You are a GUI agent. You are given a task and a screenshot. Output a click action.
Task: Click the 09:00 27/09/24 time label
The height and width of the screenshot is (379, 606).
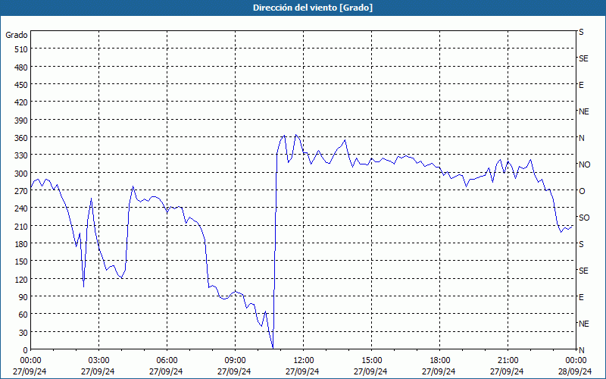tap(234, 366)
